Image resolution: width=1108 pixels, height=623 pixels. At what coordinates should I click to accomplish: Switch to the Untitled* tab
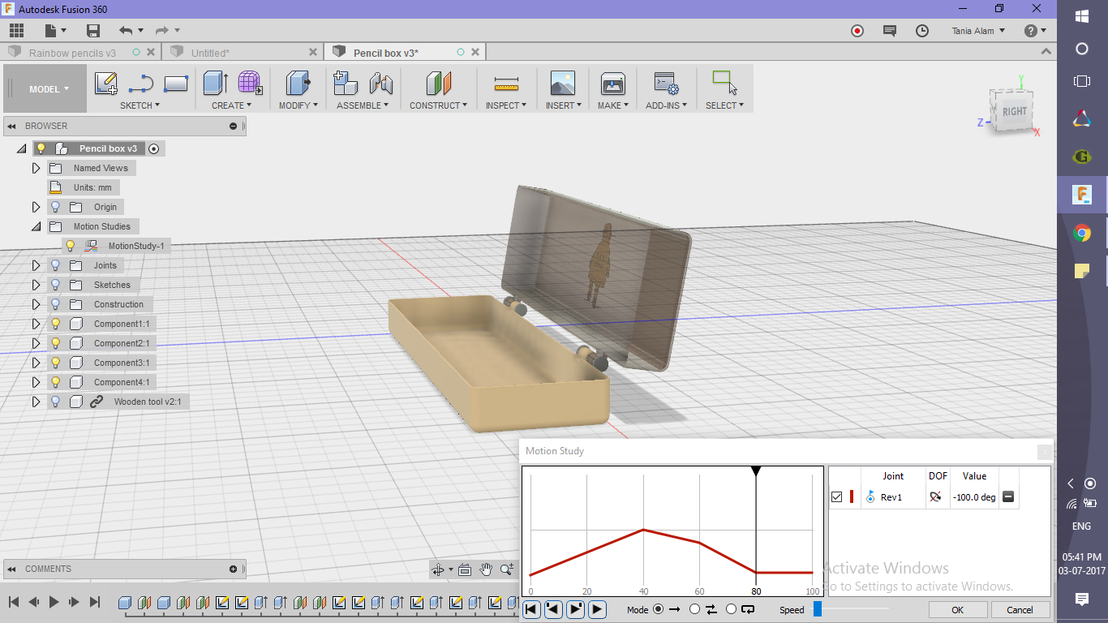pyautogui.click(x=210, y=53)
